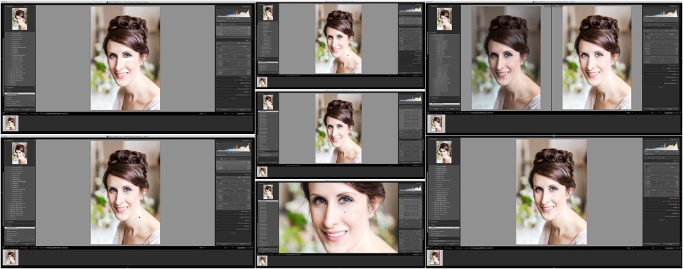Select Adjustment Brush tool in top-left screenshot

pos(236,25)
